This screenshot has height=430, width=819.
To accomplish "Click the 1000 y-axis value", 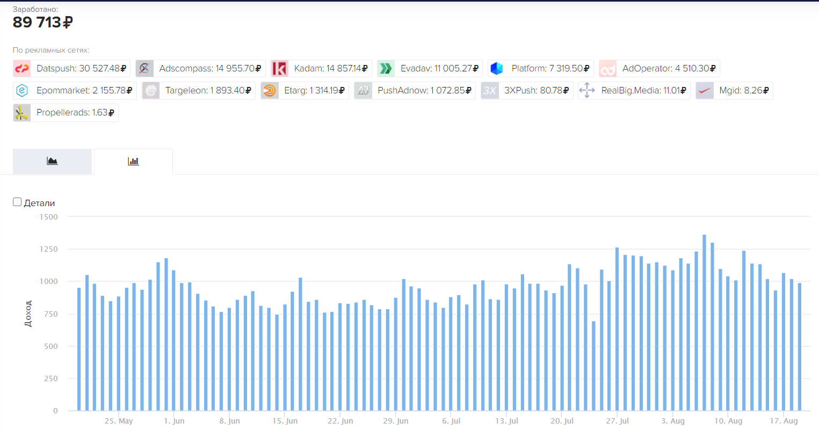I will pos(49,281).
